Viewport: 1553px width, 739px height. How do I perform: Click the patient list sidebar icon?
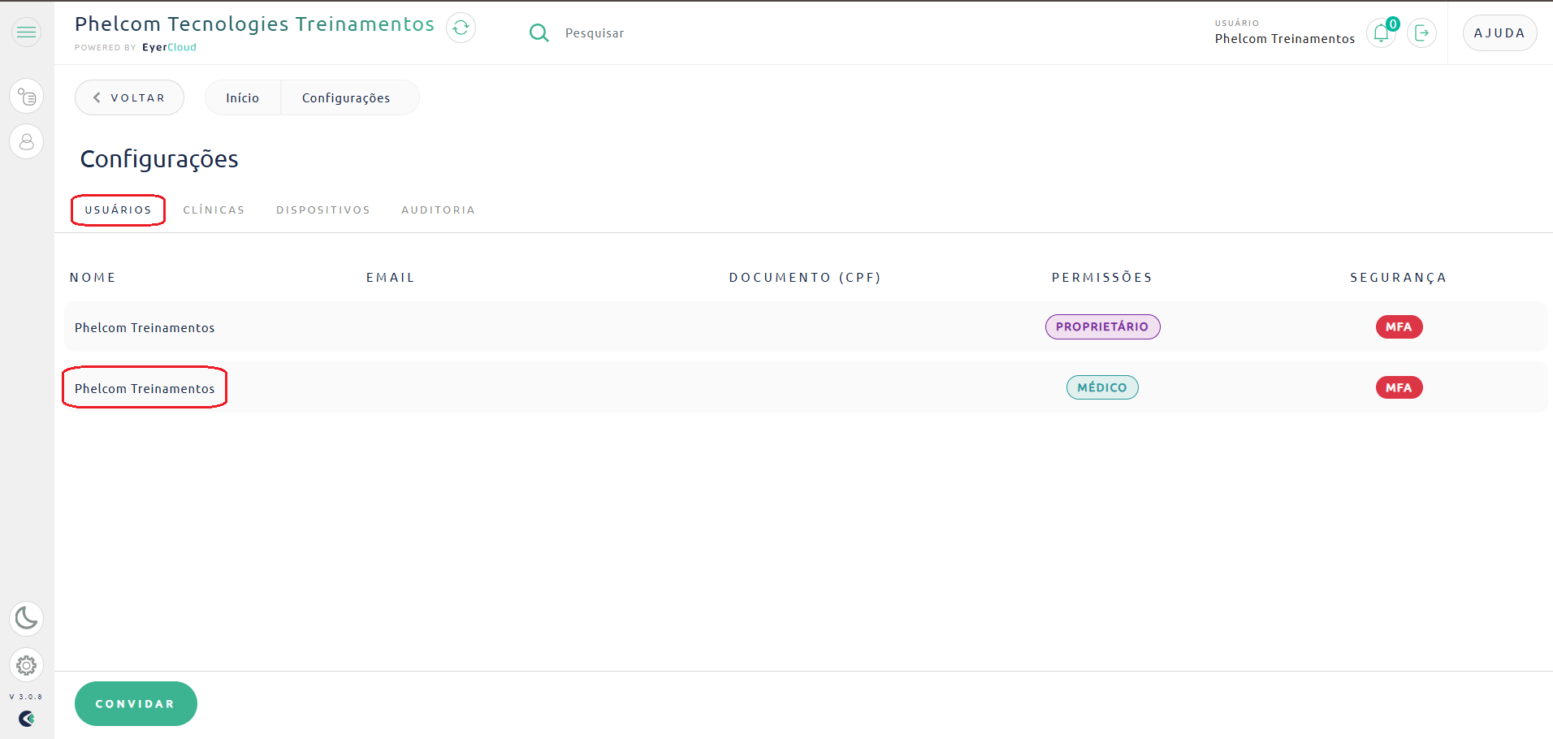(x=27, y=97)
